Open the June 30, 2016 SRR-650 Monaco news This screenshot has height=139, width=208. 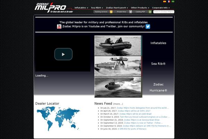click(132, 129)
